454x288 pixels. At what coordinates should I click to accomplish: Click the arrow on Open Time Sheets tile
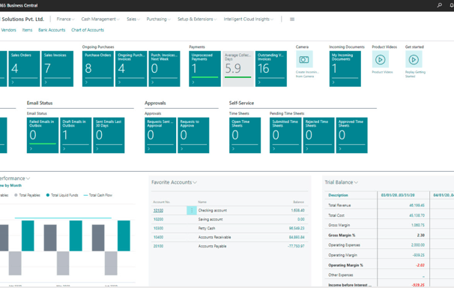[x=234, y=149]
